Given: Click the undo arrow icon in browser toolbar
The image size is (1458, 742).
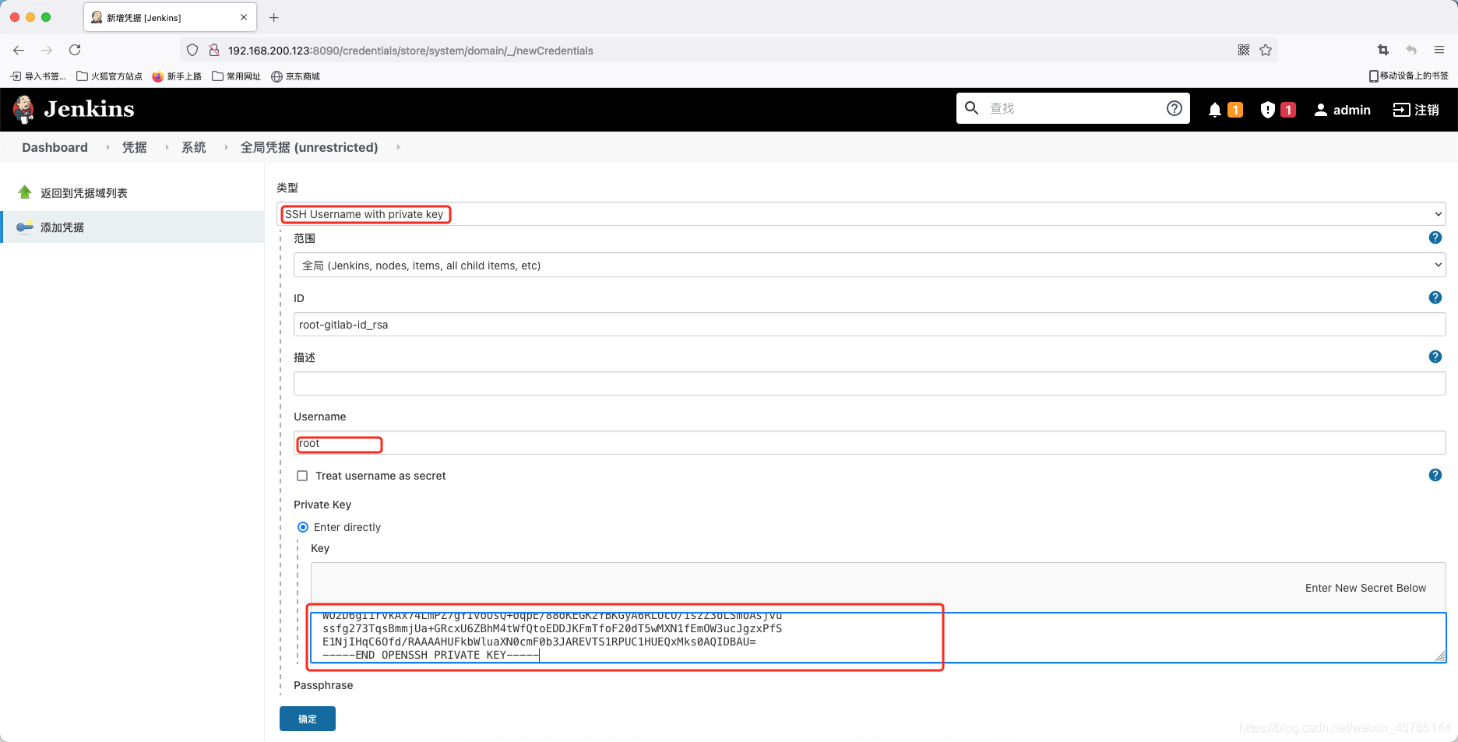Looking at the screenshot, I should (1411, 50).
